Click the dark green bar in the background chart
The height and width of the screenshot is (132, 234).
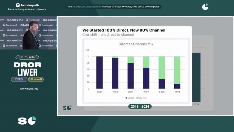196,77
